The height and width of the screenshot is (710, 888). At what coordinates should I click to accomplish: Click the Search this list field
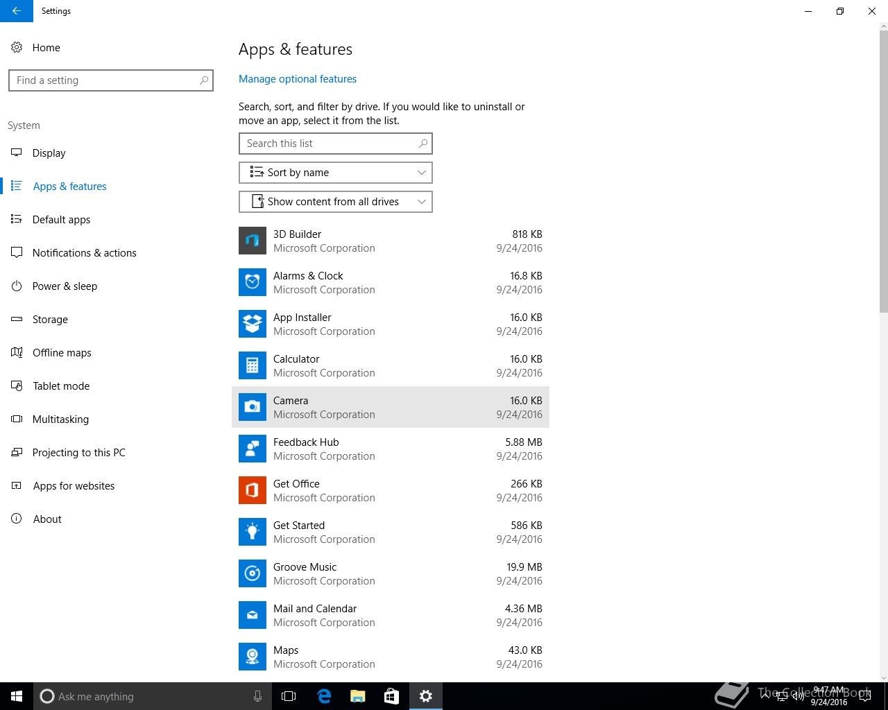tap(336, 144)
